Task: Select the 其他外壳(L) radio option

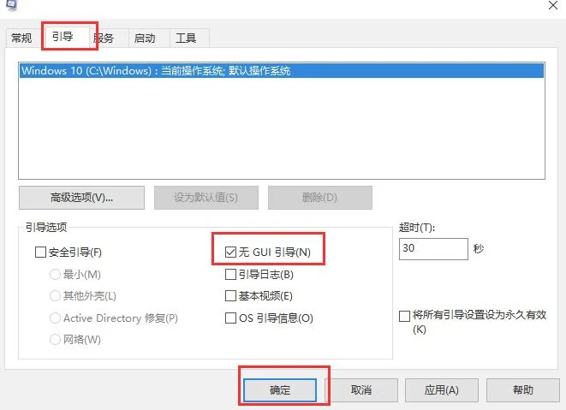Action: pyautogui.click(x=55, y=296)
